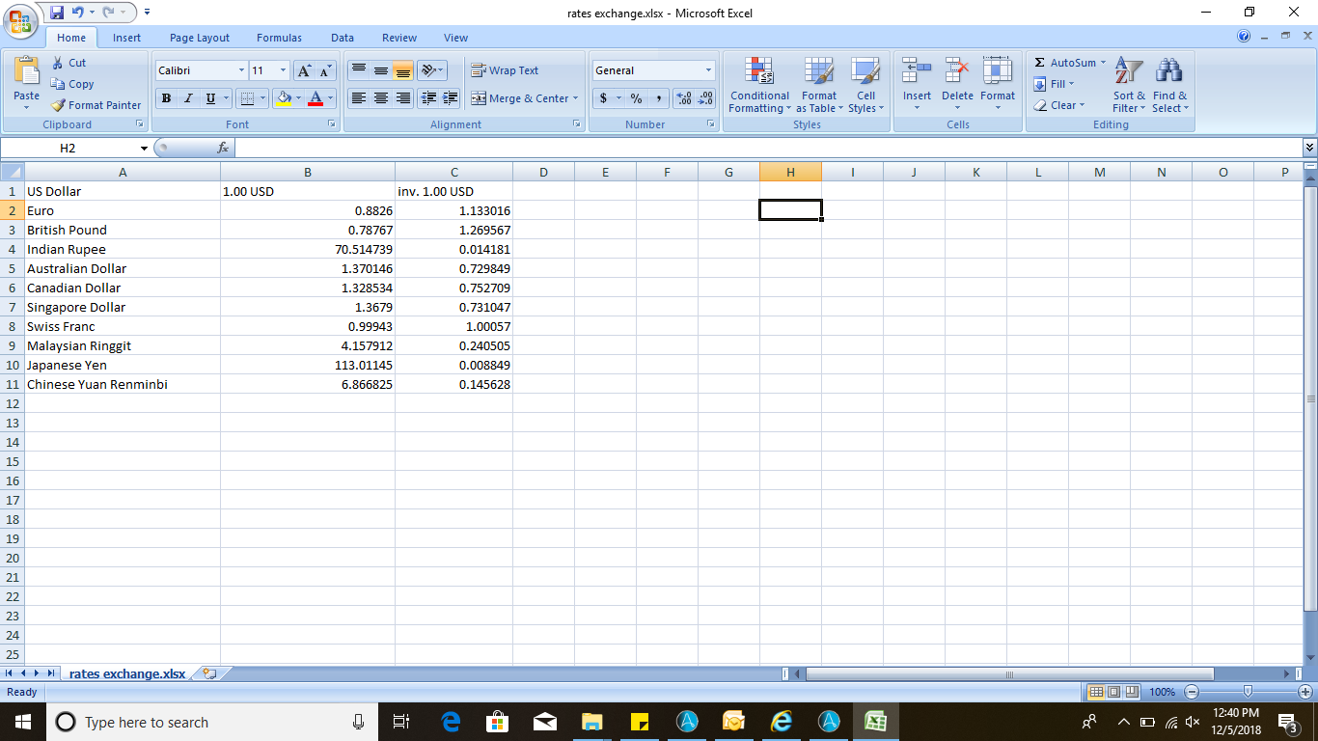This screenshot has width=1318, height=741.
Task: Switch to the Formulas ribbon tab
Action: pos(279,38)
